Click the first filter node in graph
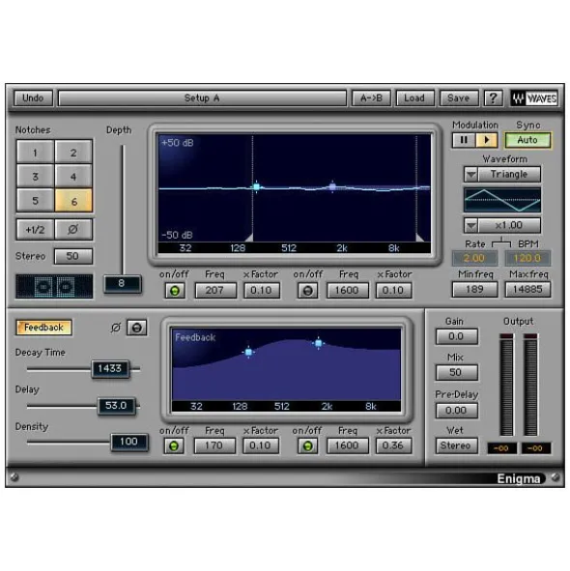Screen dimensions: 570x571 point(256,186)
